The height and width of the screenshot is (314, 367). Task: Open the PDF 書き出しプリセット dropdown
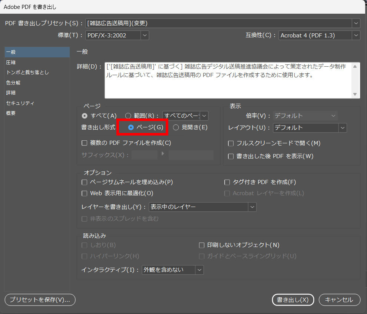pos(222,23)
